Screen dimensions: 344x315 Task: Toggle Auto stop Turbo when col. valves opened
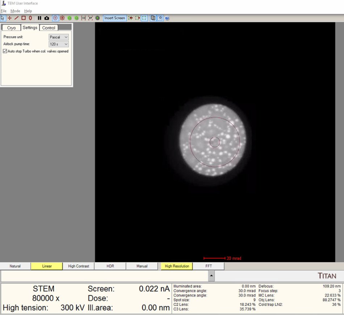click(x=5, y=51)
